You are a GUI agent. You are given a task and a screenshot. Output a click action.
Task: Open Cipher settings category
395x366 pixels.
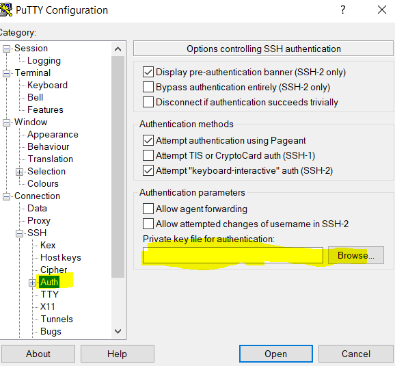(x=54, y=270)
